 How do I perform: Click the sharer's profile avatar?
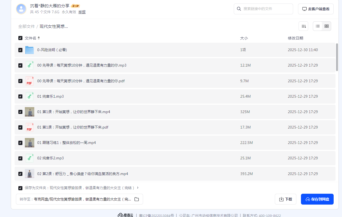coord(21,9)
